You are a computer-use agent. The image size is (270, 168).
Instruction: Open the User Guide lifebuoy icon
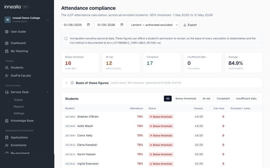(7, 32)
